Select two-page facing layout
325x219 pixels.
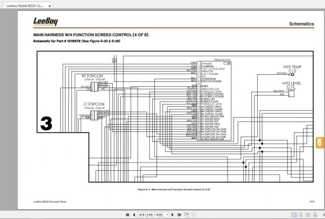308,215
